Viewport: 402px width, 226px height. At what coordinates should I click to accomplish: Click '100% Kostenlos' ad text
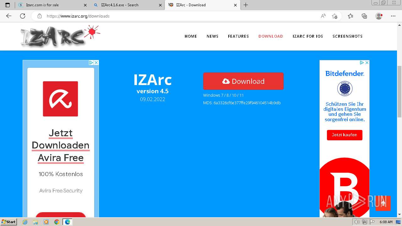tap(61, 174)
